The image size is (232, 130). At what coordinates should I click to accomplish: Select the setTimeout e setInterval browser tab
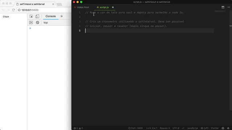(32, 4)
